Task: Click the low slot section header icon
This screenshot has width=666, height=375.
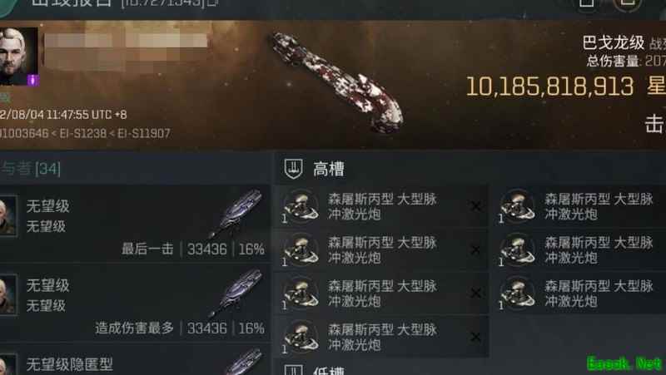Action: point(293,370)
